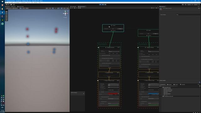The height and width of the screenshot is (113, 201).
Task: Toggle Gizmos in Scene toolbar
Action: coord(68,8)
